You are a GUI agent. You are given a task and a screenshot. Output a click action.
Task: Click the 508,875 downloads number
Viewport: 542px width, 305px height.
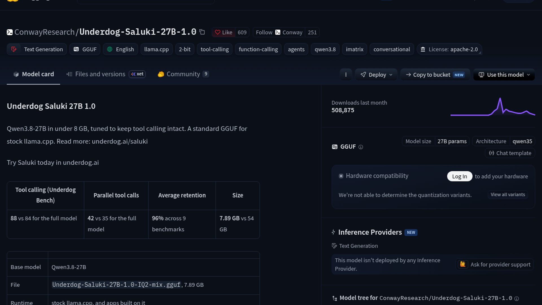point(343,110)
